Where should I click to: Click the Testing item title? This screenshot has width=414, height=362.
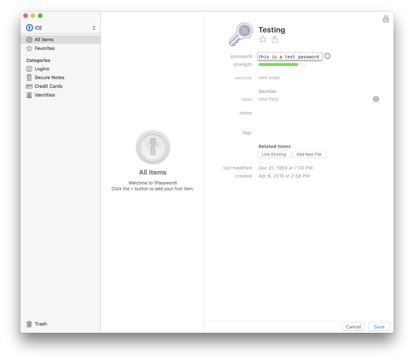(272, 30)
